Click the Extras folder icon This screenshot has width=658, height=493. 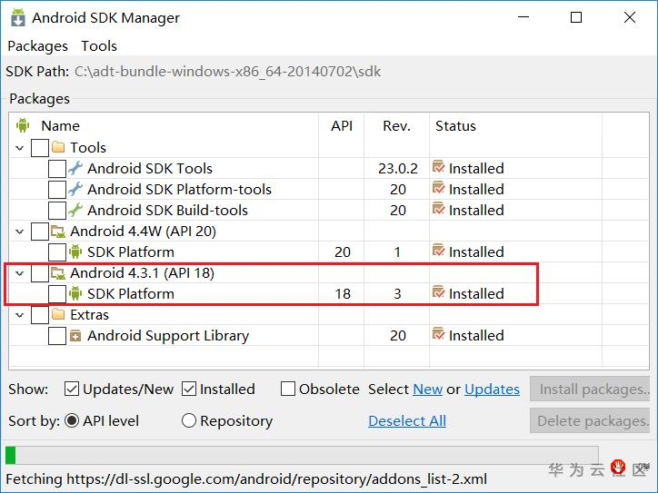point(58,314)
